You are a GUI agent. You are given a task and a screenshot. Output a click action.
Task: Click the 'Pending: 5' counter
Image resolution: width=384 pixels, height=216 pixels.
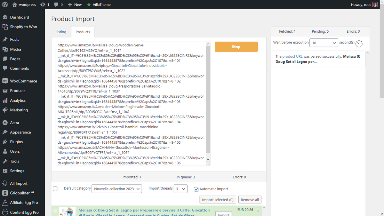tap(320, 31)
